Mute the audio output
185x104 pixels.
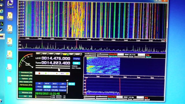coord(39,87)
